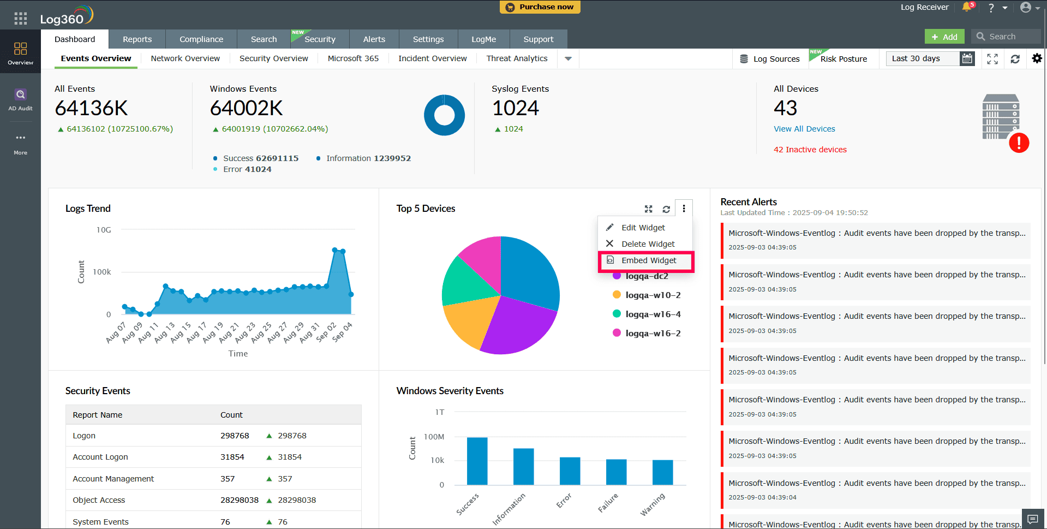
Task: Open the calendar date picker icon
Action: coord(967,58)
